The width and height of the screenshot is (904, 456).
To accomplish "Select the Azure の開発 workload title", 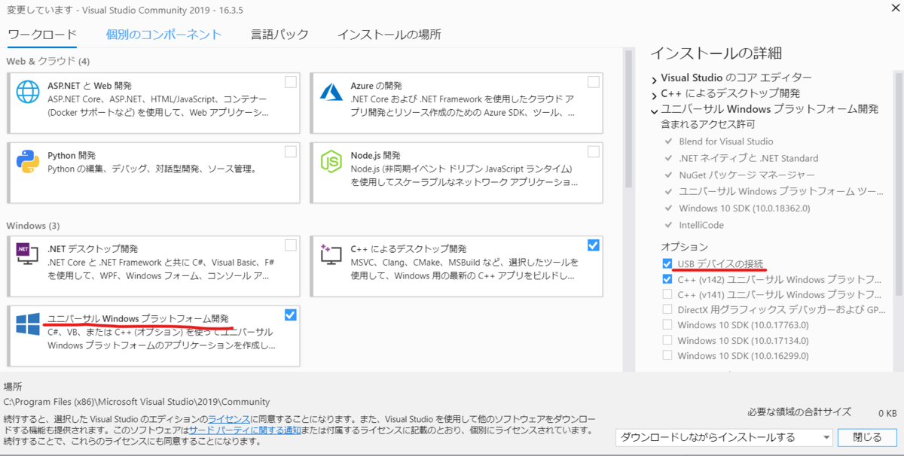I will pyautogui.click(x=376, y=86).
